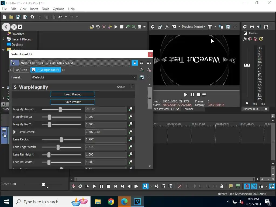Open undo history dropdown arrow
The height and width of the screenshot is (207, 276).
tap(66, 17)
